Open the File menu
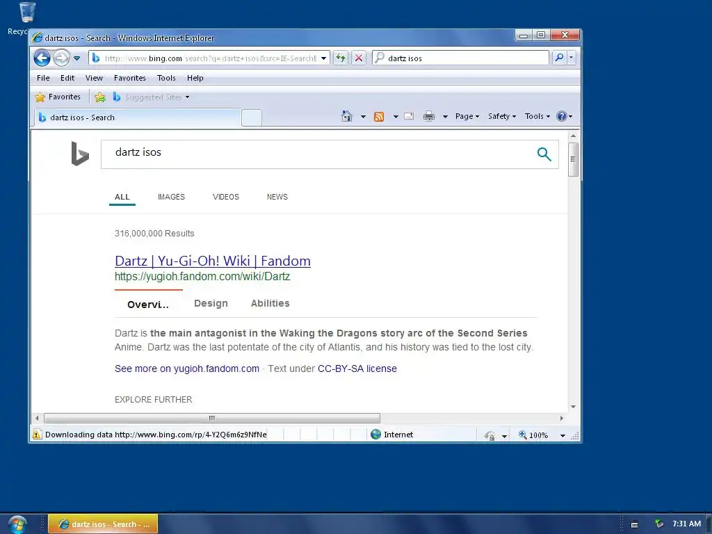Viewport: 712px width, 534px height. pyautogui.click(x=43, y=78)
